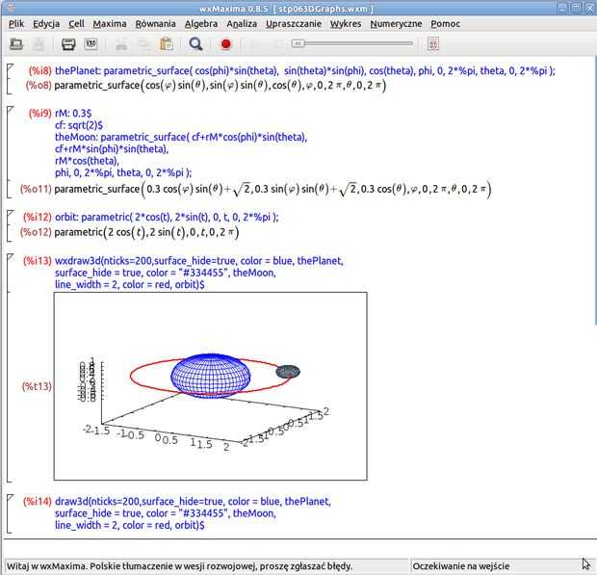Click the 'theMoon: parametric_surface(' line
The height and width of the screenshot is (575, 597).
(181, 137)
